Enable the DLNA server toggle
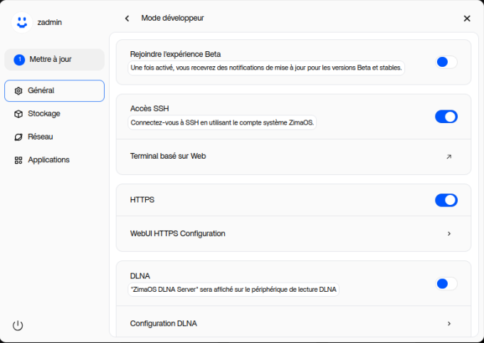The image size is (484, 343). click(446, 283)
